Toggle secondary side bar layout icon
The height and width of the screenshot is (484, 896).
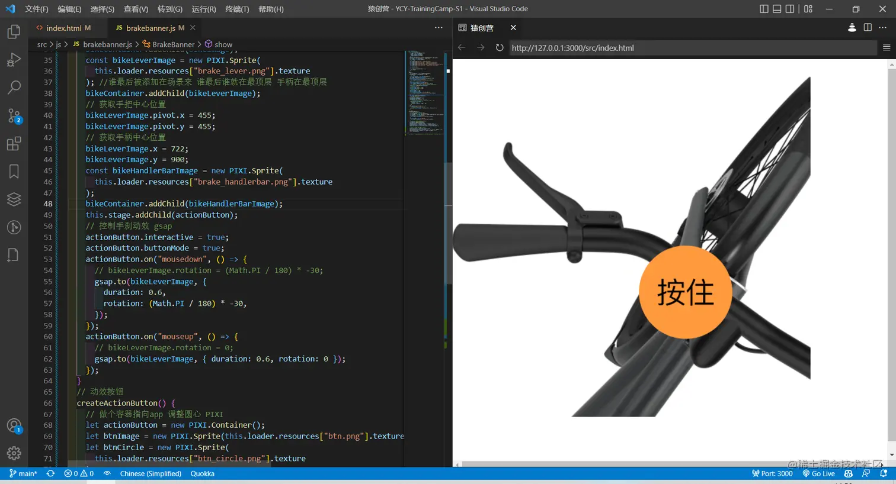pos(790,9)
